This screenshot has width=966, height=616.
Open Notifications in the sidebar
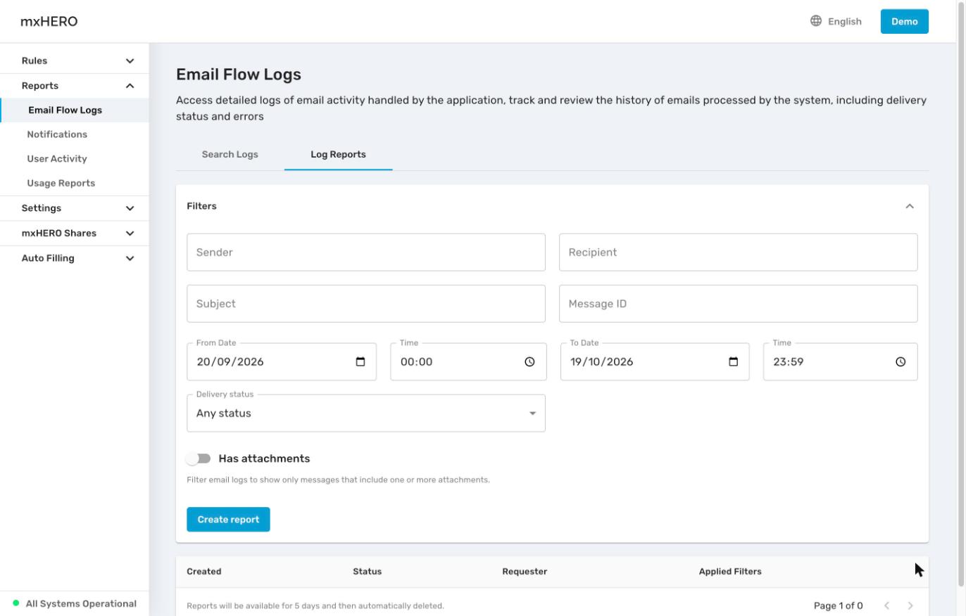click(75, 134)
